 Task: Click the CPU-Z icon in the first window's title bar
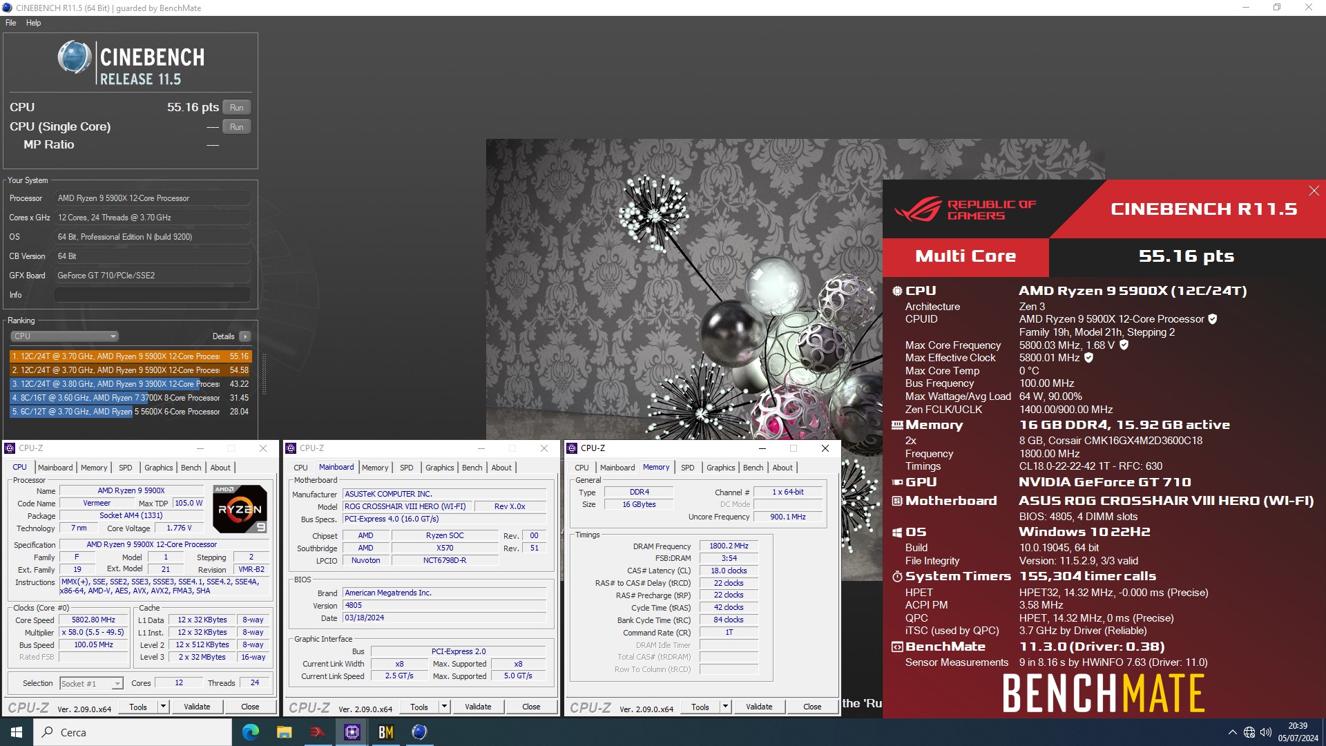pyautogui.click(x=10, y=448)
